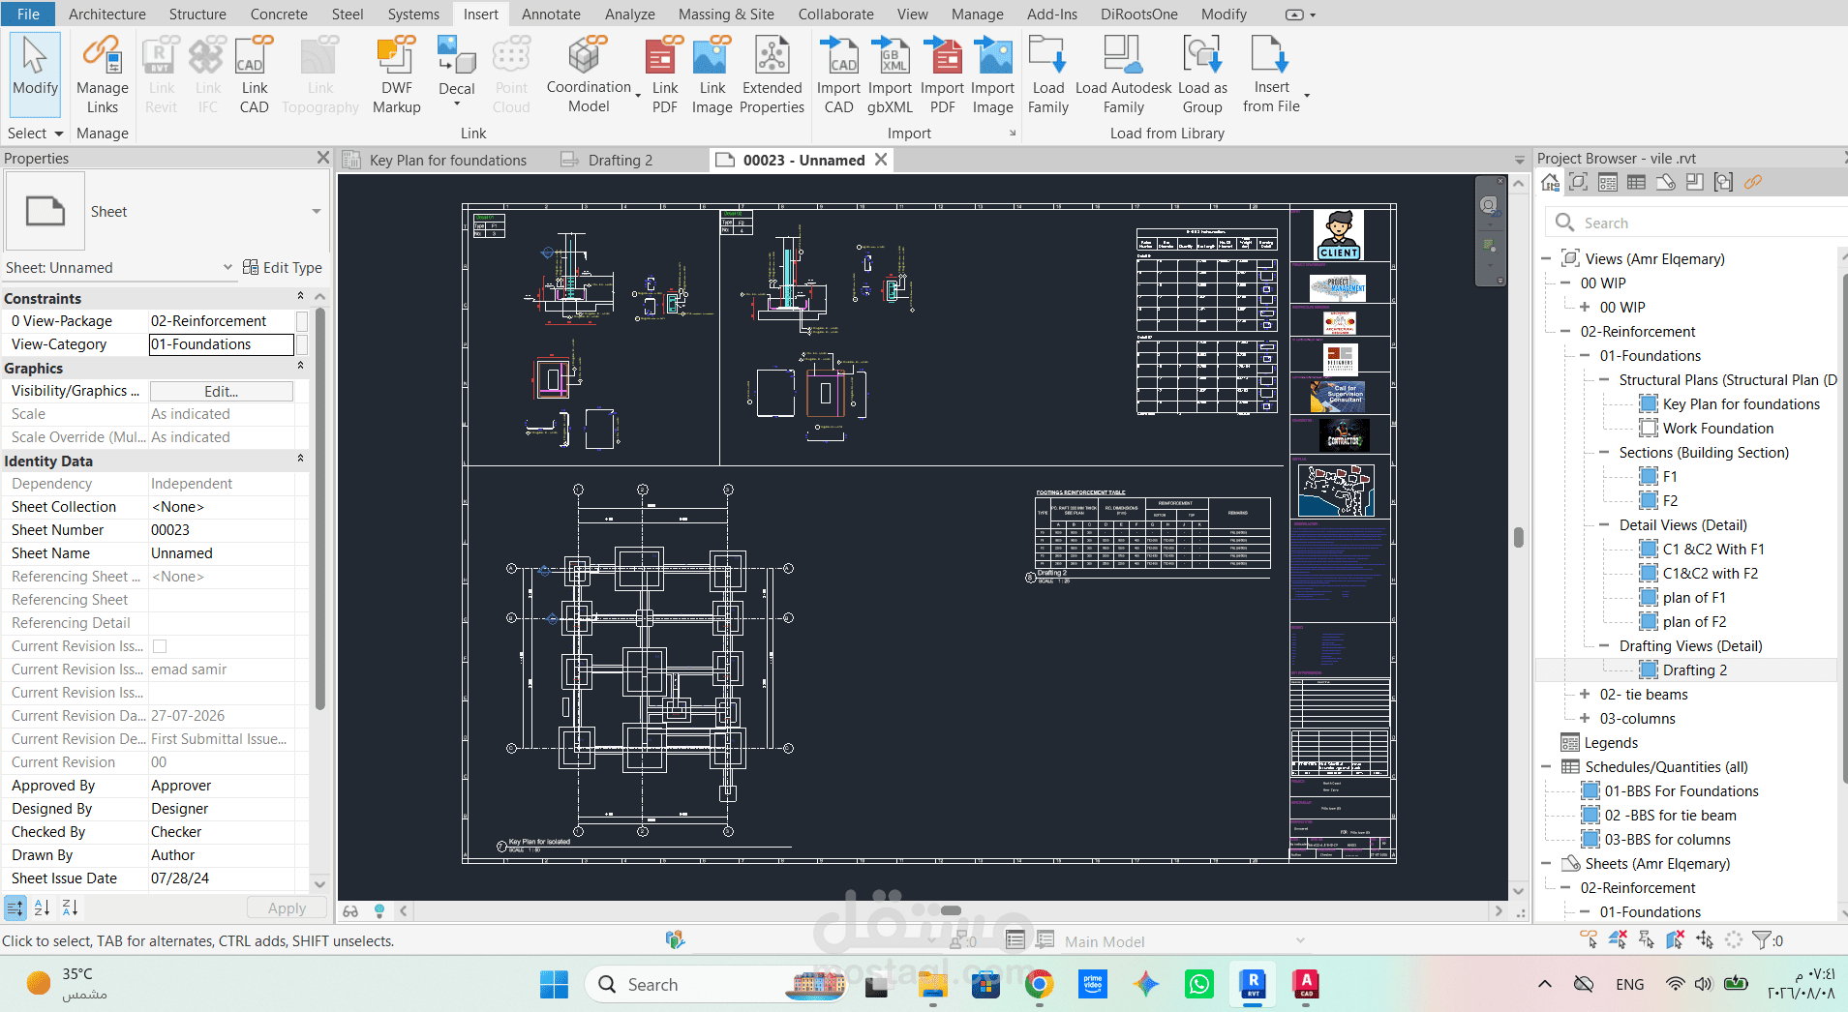Viewport: 1848px width, 1012px height.
Task: Open the Coordination Model tool
Action: (x=589, y=75)
